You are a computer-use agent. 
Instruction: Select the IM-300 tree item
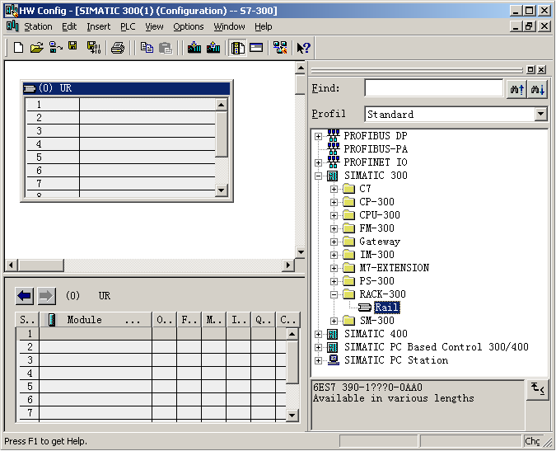[x=377, y=255]
